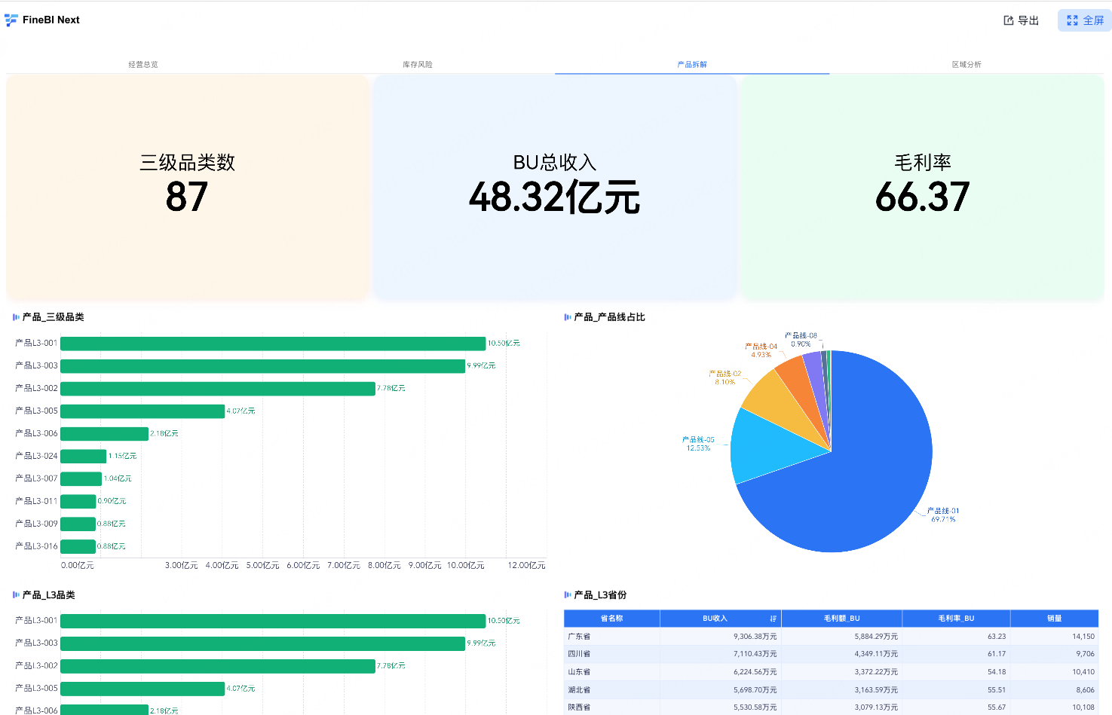
Task: Switch to the 经营总览 tab
Action: (x=143, y=65)
